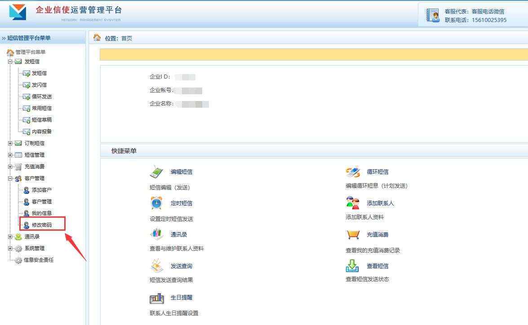
Task: Click the 添加联系人 link
Action: coord(380,203)
